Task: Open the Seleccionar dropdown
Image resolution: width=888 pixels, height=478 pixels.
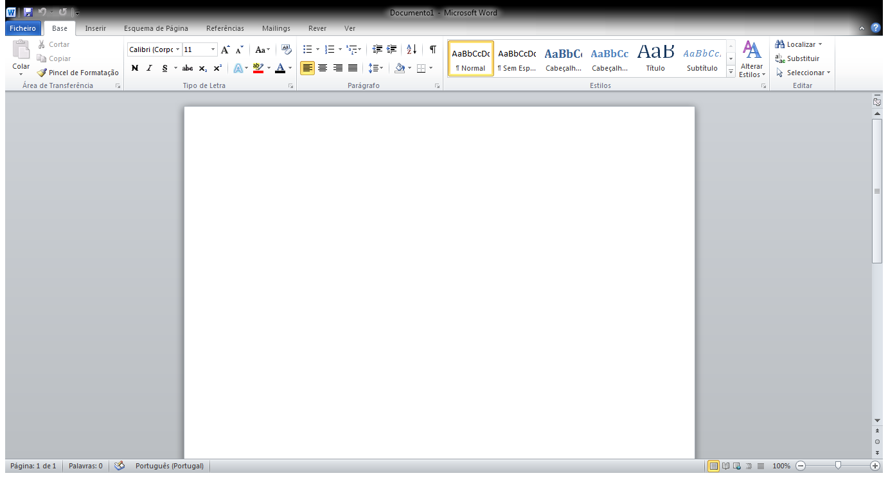Action: [x=803, y=73]
